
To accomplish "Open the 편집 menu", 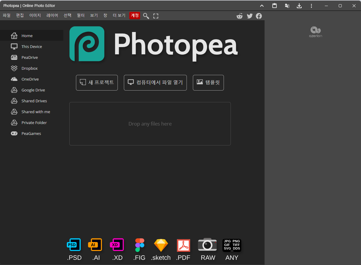I will [20, 15].
